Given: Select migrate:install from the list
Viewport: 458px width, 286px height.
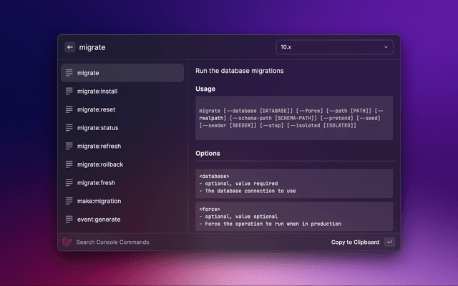Looking at the screenshot, I should tap(122, 92).
